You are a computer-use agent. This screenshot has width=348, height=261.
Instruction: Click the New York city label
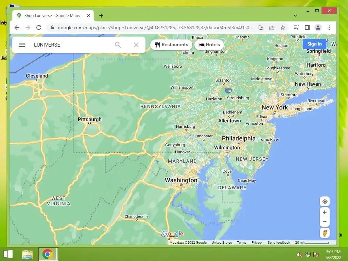pos(275,108)
